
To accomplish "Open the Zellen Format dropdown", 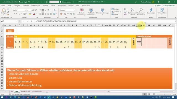I will point(116,14).
